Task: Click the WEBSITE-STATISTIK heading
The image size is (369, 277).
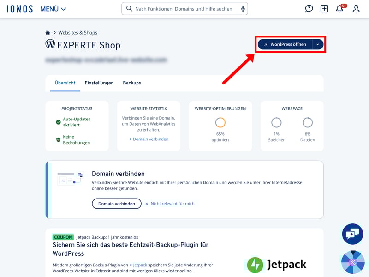Action: click(x=149, y=108)
